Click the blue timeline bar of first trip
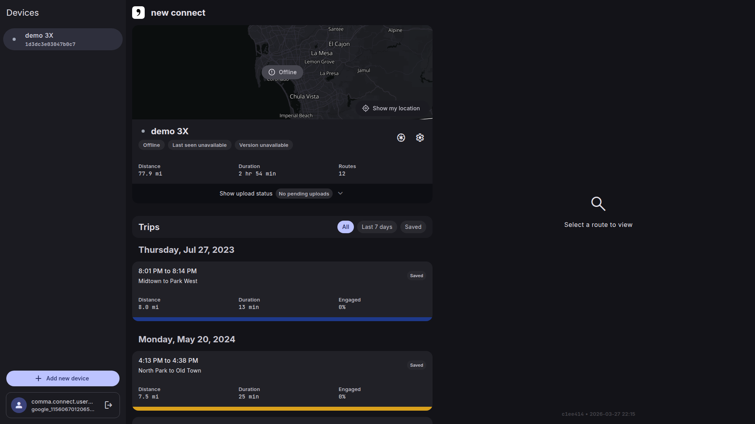755x424 pixels. point(282,319)
